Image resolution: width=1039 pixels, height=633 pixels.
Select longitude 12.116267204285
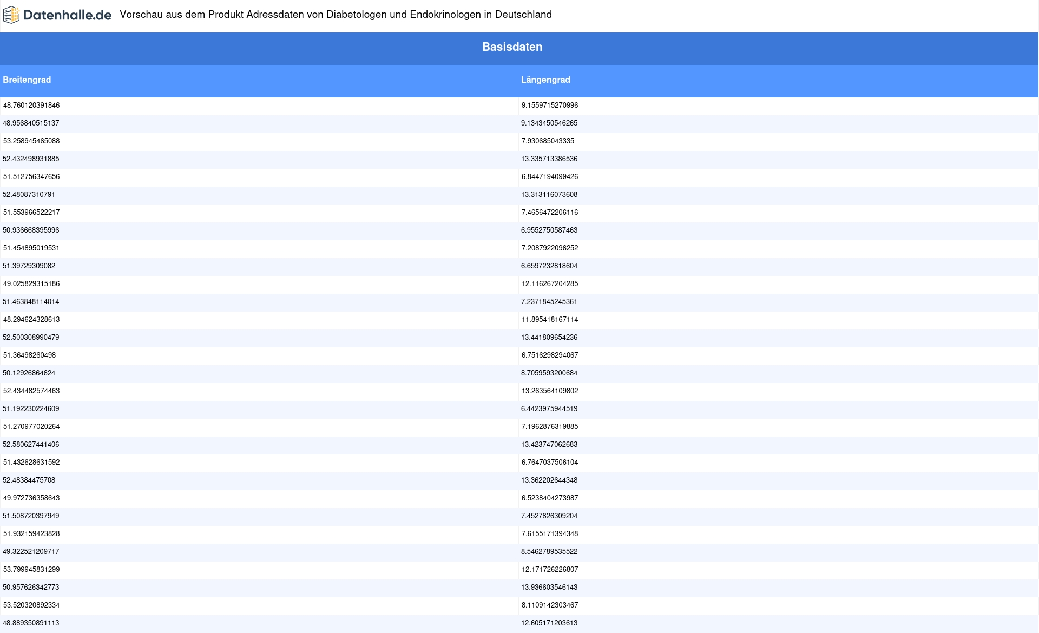point(549,284)
